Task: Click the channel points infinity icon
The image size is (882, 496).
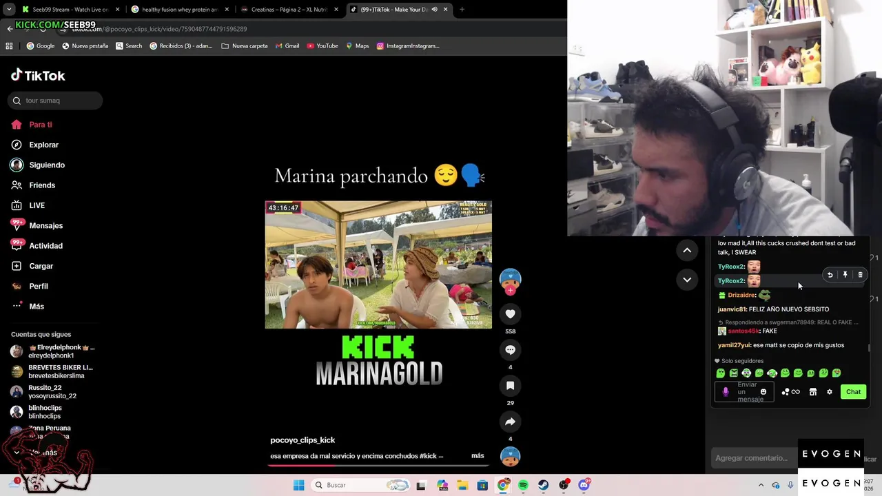Action: (795, 392)
